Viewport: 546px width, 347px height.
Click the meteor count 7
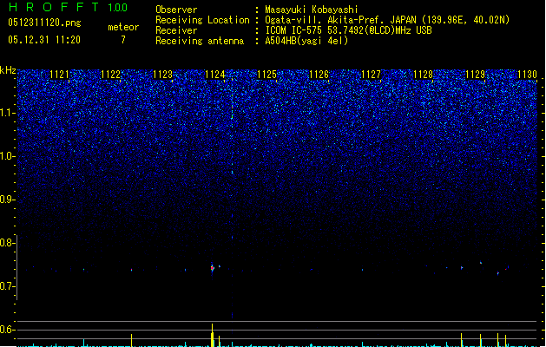point(123,40)
